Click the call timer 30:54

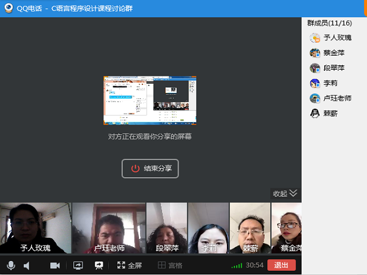pyautogui.click(x=254, y=265)
